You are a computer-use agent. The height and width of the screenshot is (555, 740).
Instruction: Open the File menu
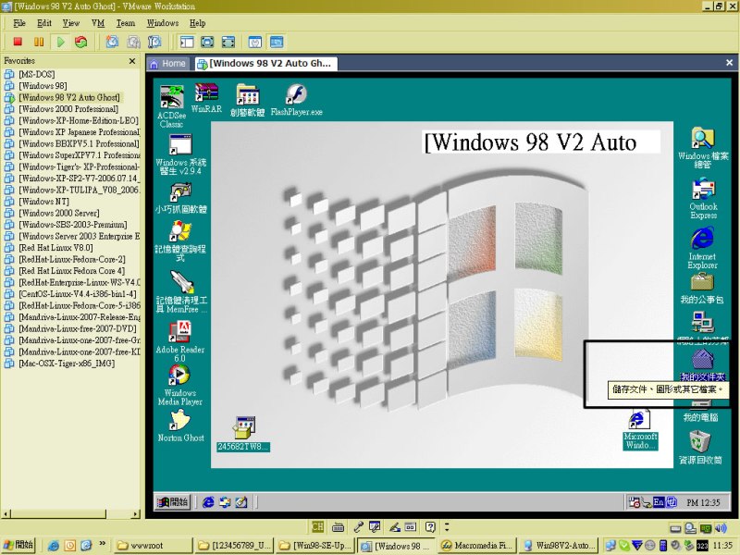coord(19,22)
